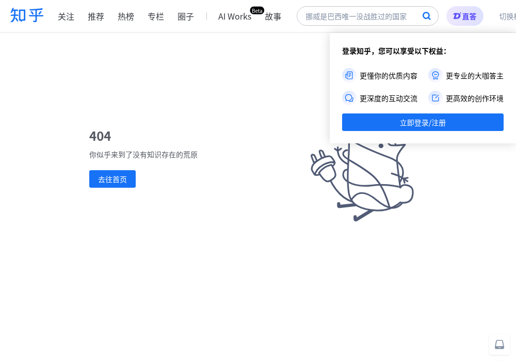Click the 更专业的大咖答主 text
Image resolution: width=516 pixels, height=361 pixels.
click(475, 76)
